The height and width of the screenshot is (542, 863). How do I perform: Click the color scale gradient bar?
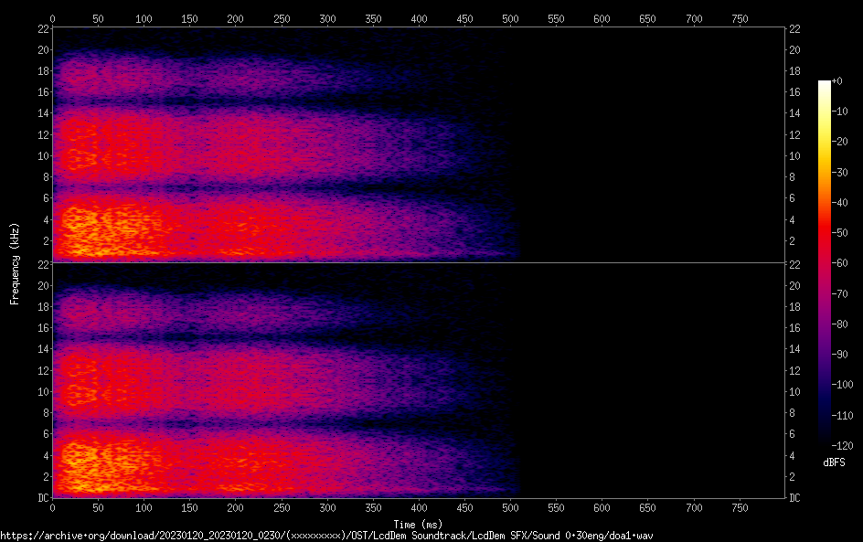tap(825, 262)
